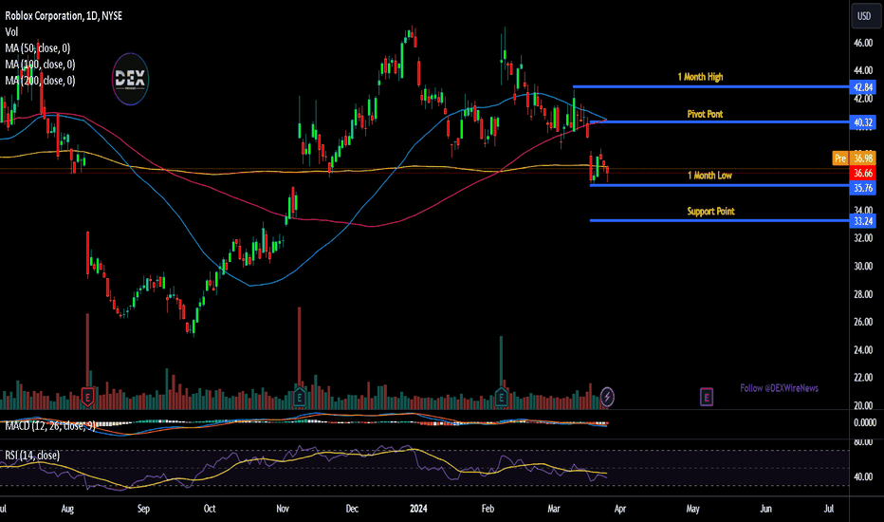
Task: Select the MA (50, close, 0) legend
Action: [x=38, y=48]
